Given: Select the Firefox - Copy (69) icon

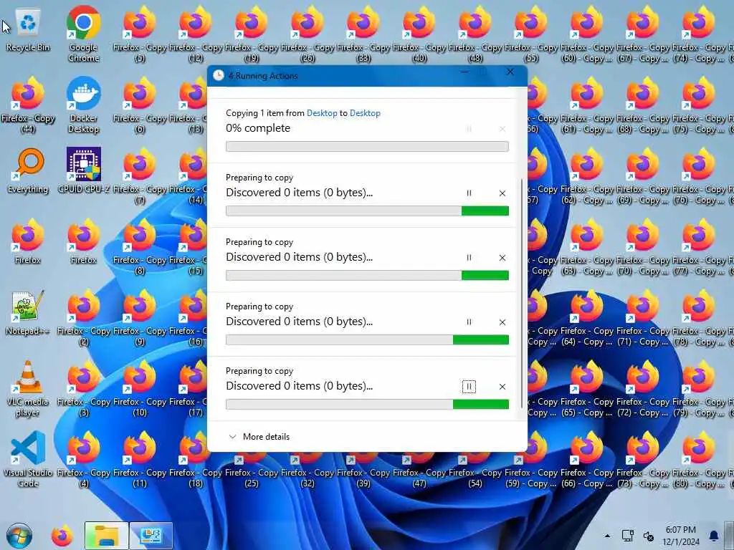Looking at the screenshot, I should (642, 176).
